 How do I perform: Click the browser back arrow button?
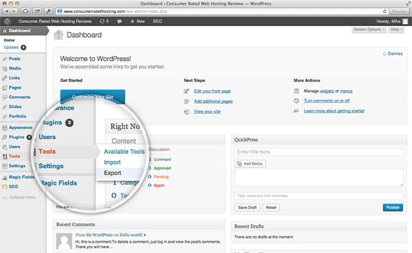click(6, 11)
